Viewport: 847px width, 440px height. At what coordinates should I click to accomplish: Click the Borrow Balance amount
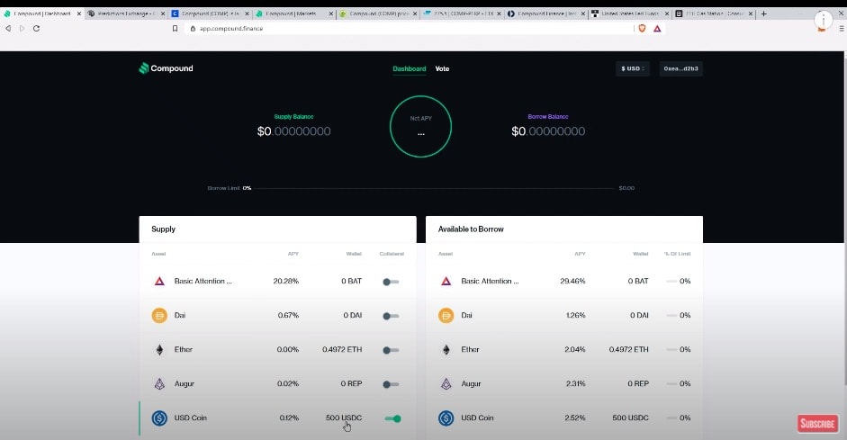(548, 131)
